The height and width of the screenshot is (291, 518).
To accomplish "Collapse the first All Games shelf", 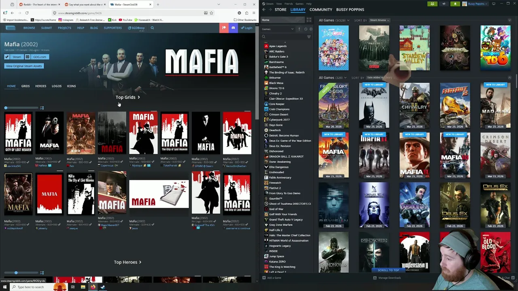I will 510,20.
